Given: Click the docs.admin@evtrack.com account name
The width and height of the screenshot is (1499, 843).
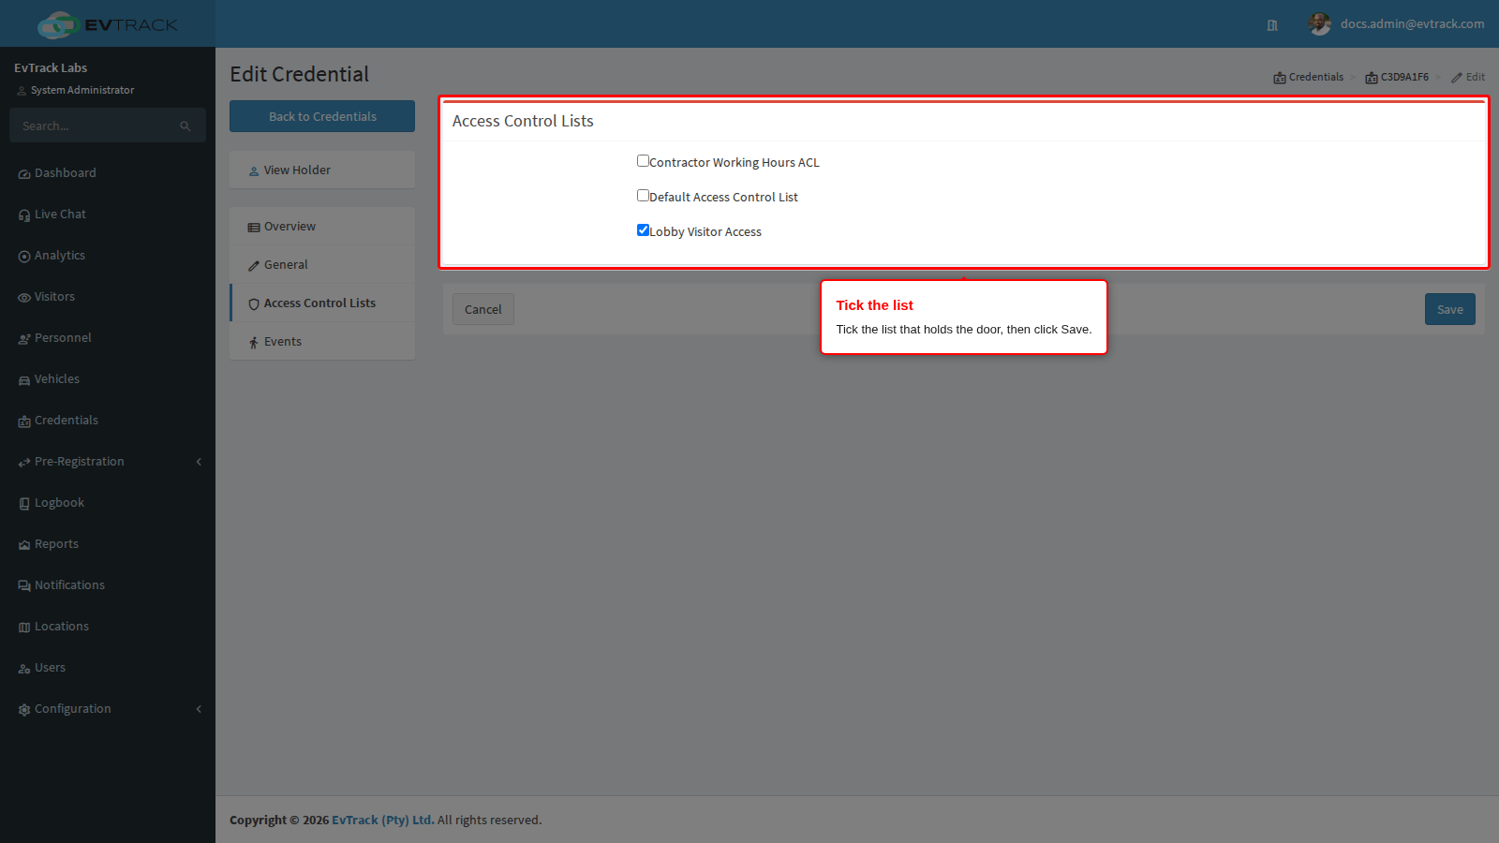Looking at the screenshot, I should (x=1412, y=24).
